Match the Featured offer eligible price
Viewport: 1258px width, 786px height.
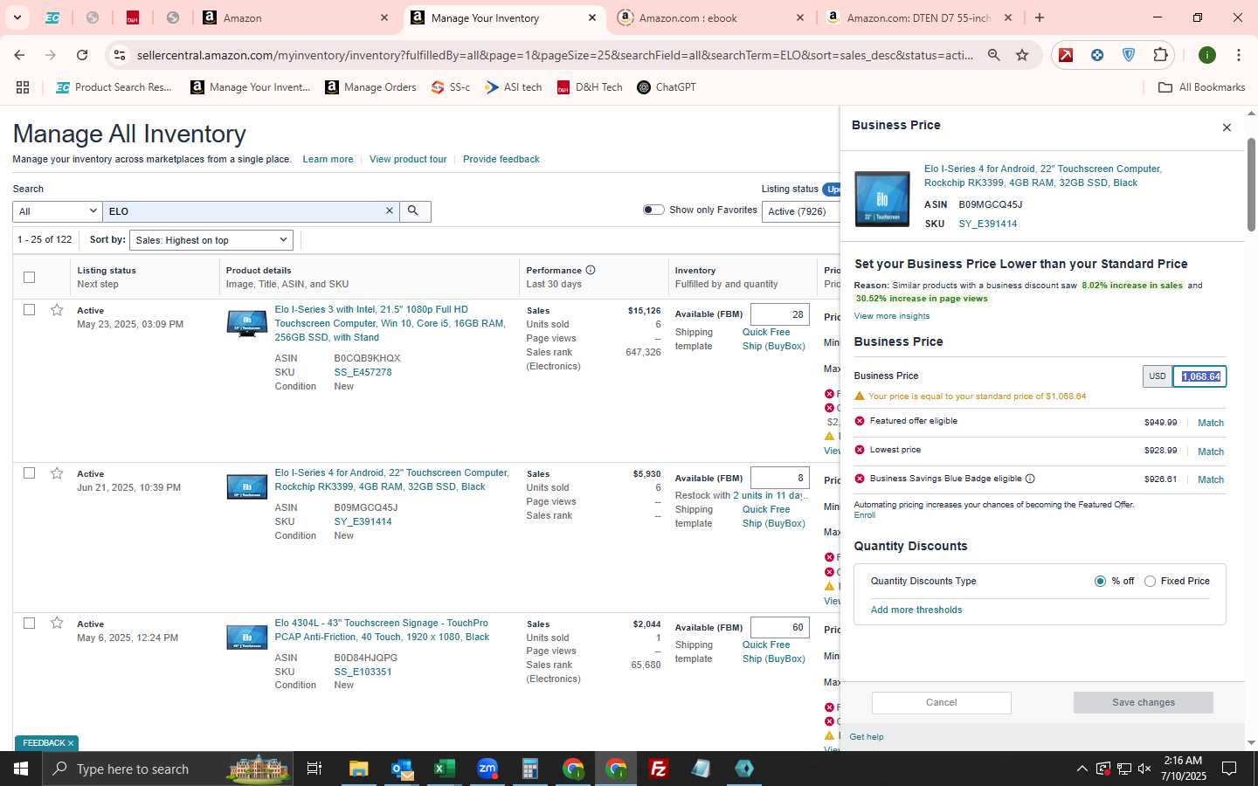(1210, 423)
